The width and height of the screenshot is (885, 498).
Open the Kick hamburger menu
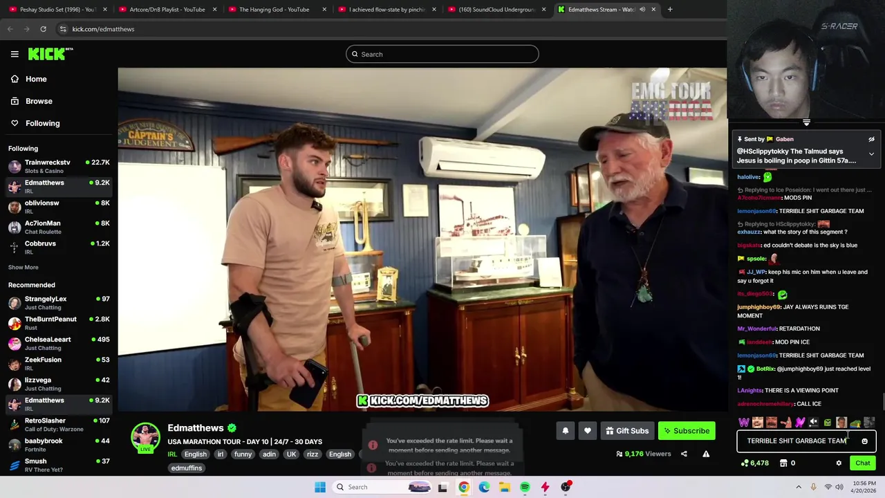pyautogui.click(x=15, y=54)
